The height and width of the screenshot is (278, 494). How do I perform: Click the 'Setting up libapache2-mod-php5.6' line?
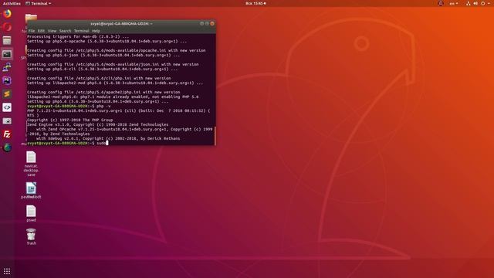[x=115, y=83]
